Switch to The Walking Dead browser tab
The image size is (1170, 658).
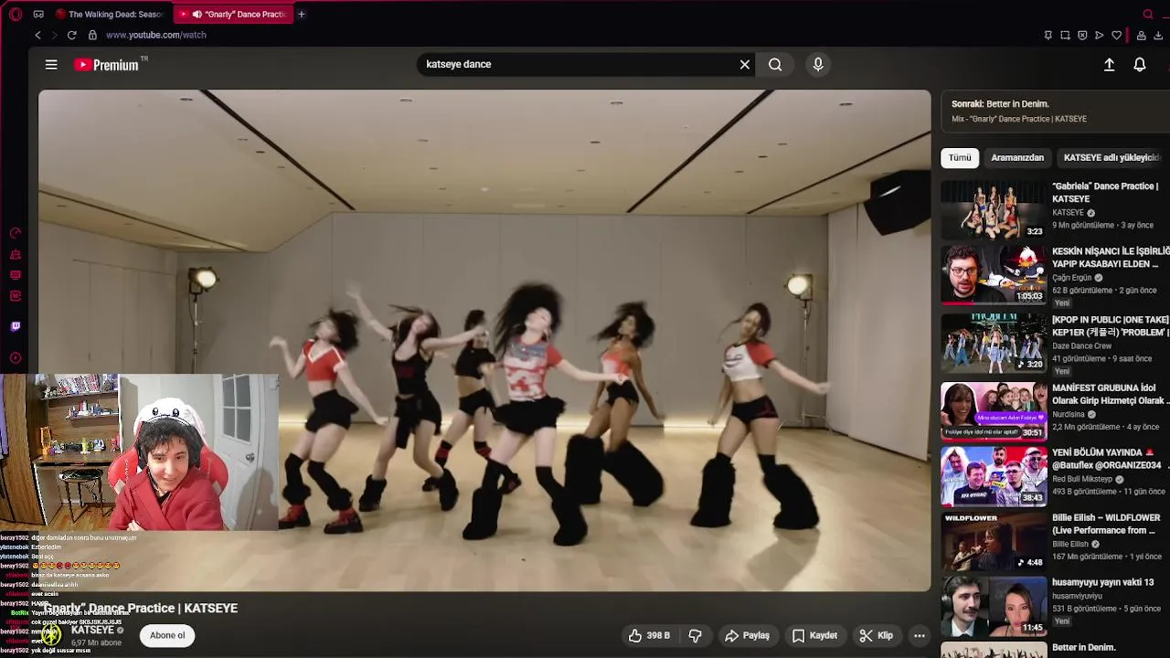click(110, 14)
